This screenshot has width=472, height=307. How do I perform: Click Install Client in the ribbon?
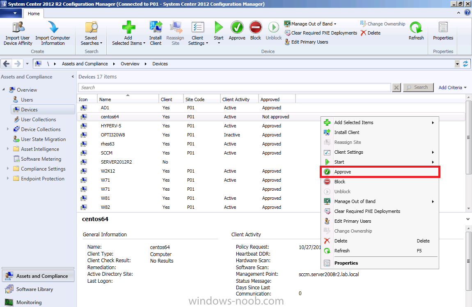(x=155, y=33)
